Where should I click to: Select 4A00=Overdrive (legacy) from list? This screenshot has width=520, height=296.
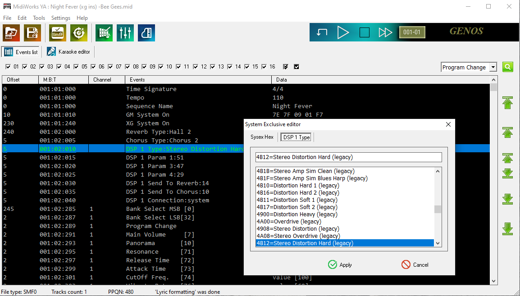click(x=289, y=222)
